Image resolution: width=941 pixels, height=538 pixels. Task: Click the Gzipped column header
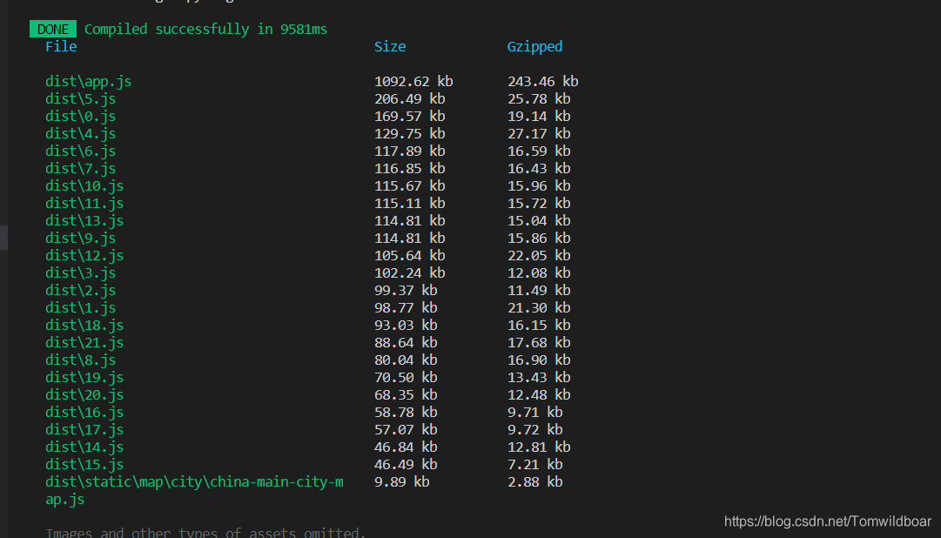point(534,47)
